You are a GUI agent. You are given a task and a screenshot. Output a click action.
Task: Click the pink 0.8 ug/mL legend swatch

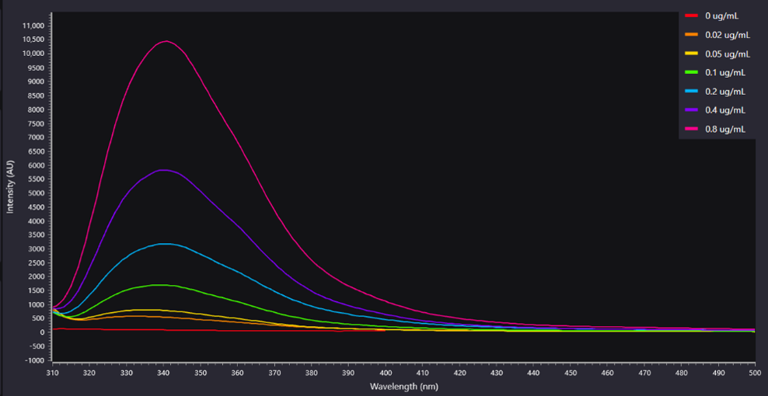(691, 129)
